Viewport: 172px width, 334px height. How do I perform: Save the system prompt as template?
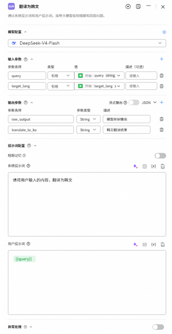click(163, 167)
